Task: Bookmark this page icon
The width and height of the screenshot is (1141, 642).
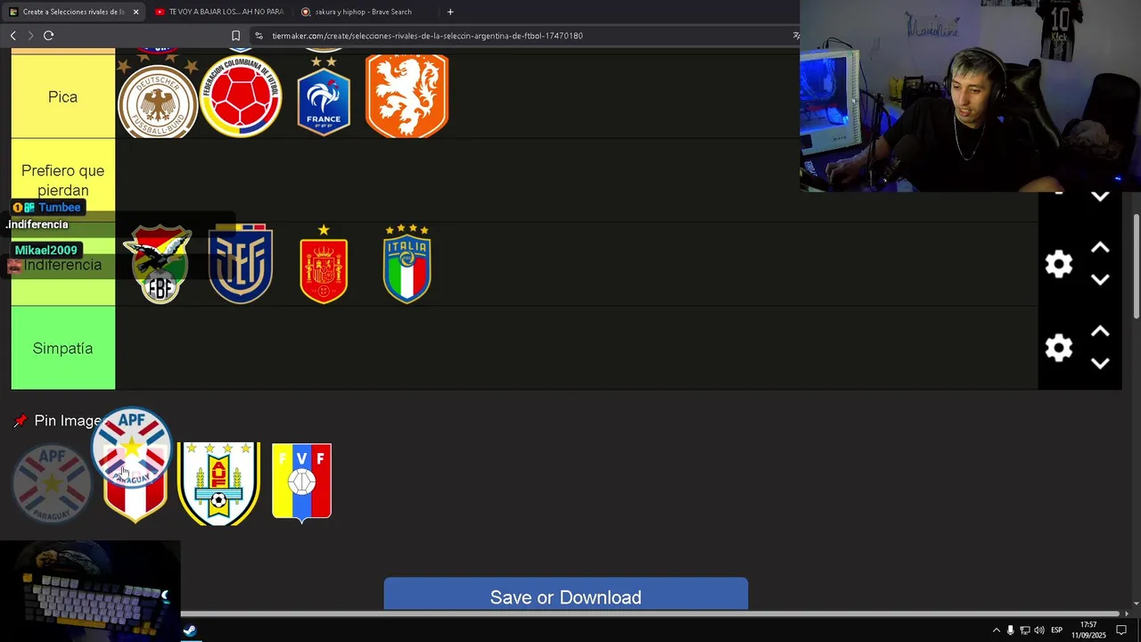Action: 235,36
